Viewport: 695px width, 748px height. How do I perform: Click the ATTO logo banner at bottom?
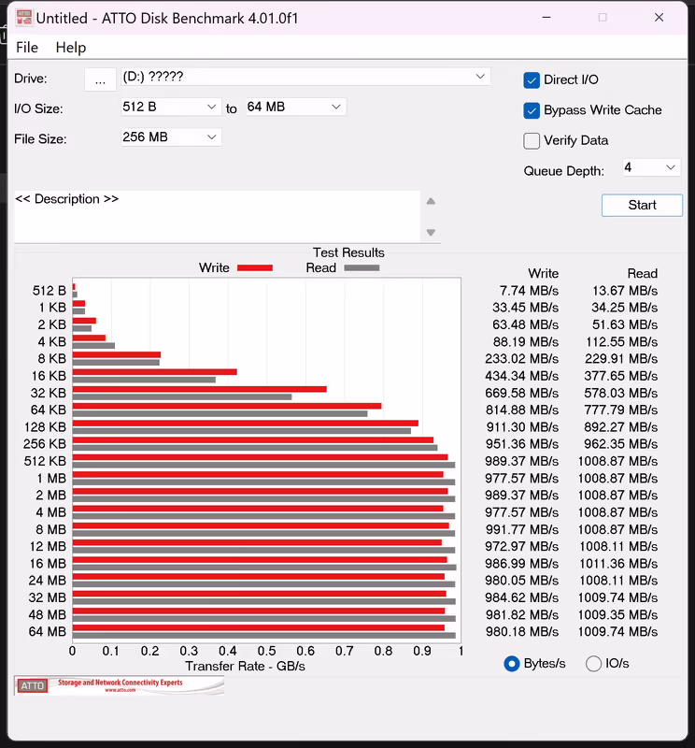pos(119,686)
